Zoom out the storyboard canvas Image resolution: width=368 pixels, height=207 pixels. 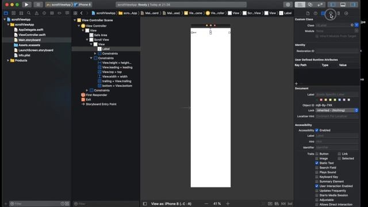tap(206, 204)
